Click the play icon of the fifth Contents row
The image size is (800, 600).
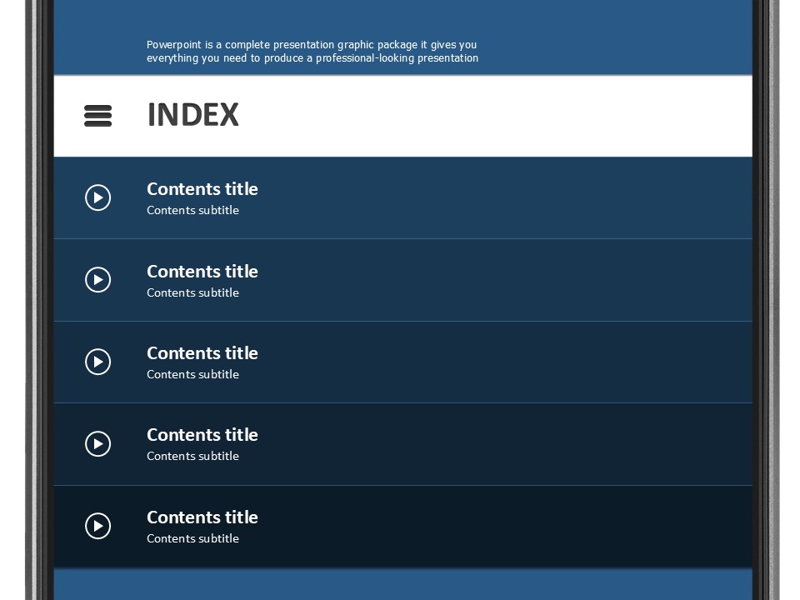[98, 526]
